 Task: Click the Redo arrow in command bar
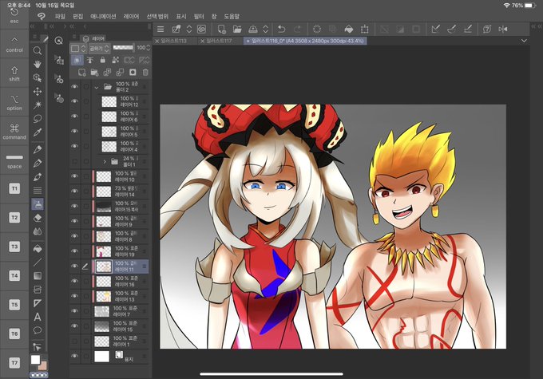[298, 29]
